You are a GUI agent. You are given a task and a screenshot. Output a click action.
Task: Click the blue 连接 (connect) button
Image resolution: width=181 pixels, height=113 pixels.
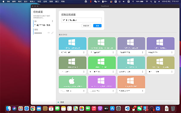97,26
